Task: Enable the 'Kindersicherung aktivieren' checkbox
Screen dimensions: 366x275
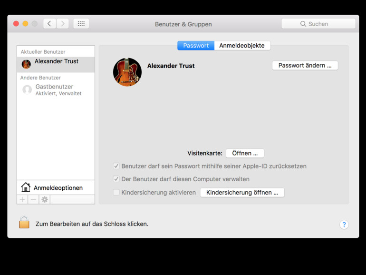Action: pos(116,192)
